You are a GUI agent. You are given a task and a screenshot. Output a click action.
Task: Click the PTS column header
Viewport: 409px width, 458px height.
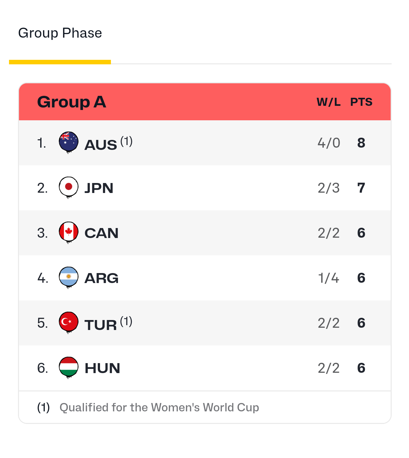point(361,102)
